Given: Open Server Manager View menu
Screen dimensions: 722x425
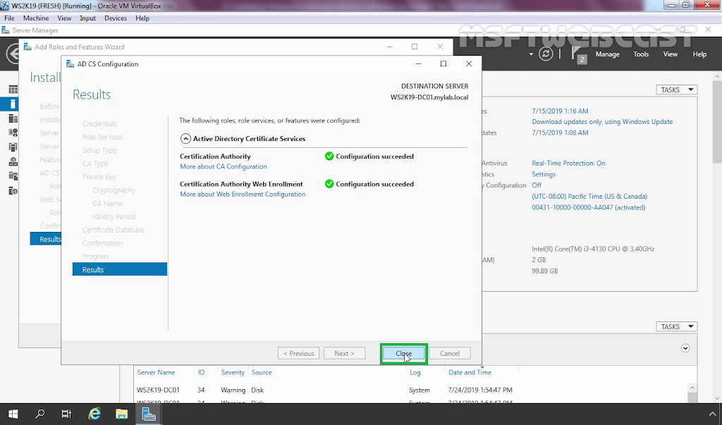Looking at the screenshot, I should [670, 54].
